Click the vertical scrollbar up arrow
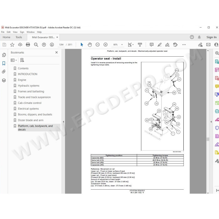 pyautogui.click(x=208, y=51)
